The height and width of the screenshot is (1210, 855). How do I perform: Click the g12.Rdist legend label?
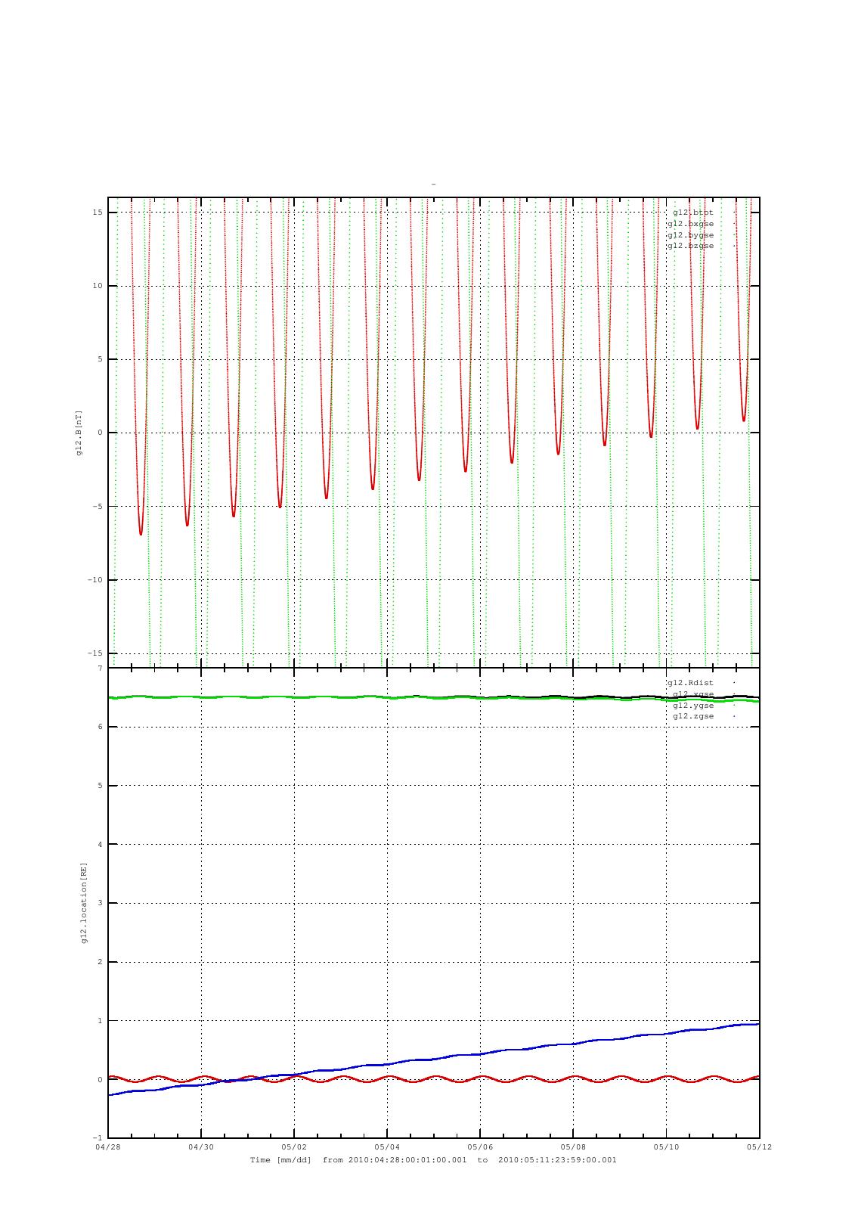coord(690,683)
